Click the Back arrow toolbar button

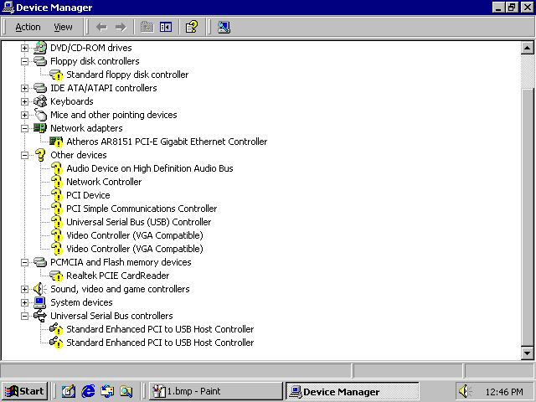pyautogui.click(x=101, y=27)
